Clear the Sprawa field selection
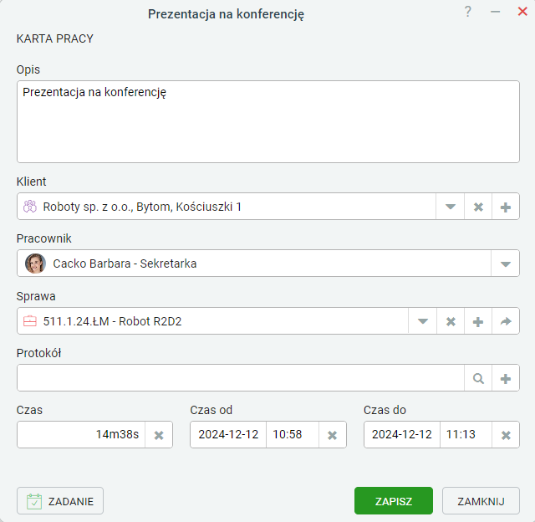The height and width of the screenshot is (522, 535). pyautogui.click(x=451, y=321)
